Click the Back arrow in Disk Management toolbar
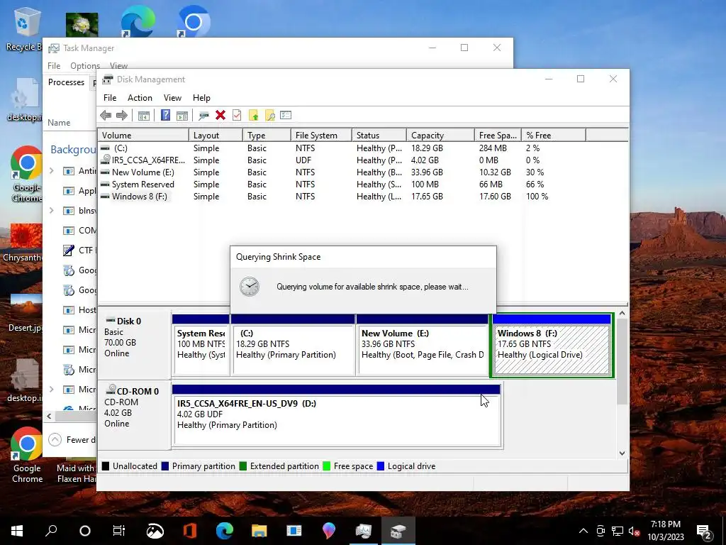The image size is (726, 545). (106, 116)
